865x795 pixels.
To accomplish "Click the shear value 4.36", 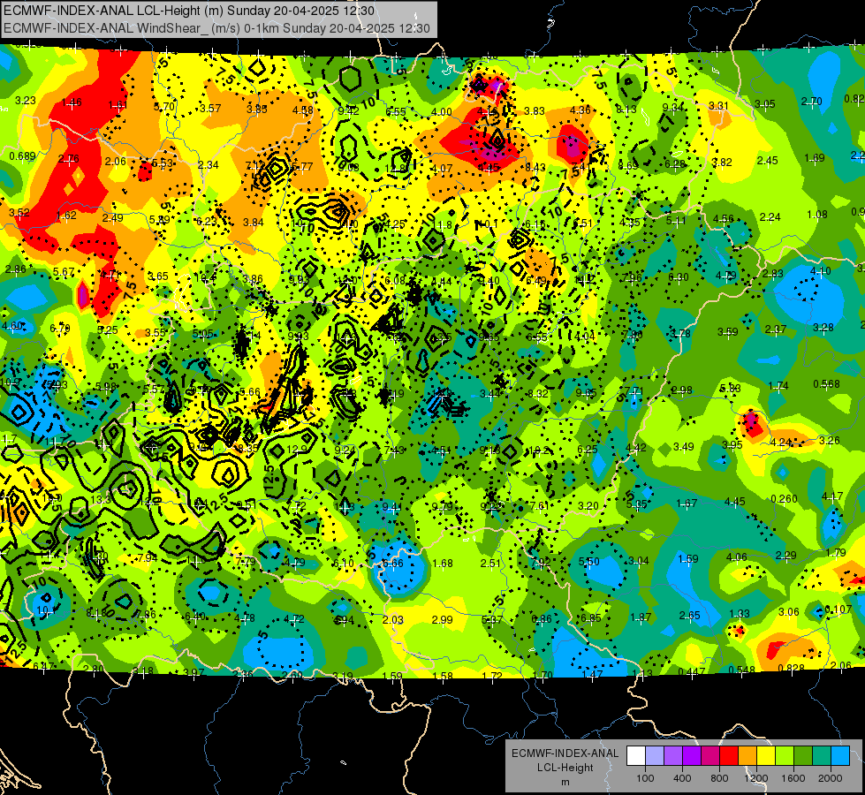I will [x=580, y=110].
